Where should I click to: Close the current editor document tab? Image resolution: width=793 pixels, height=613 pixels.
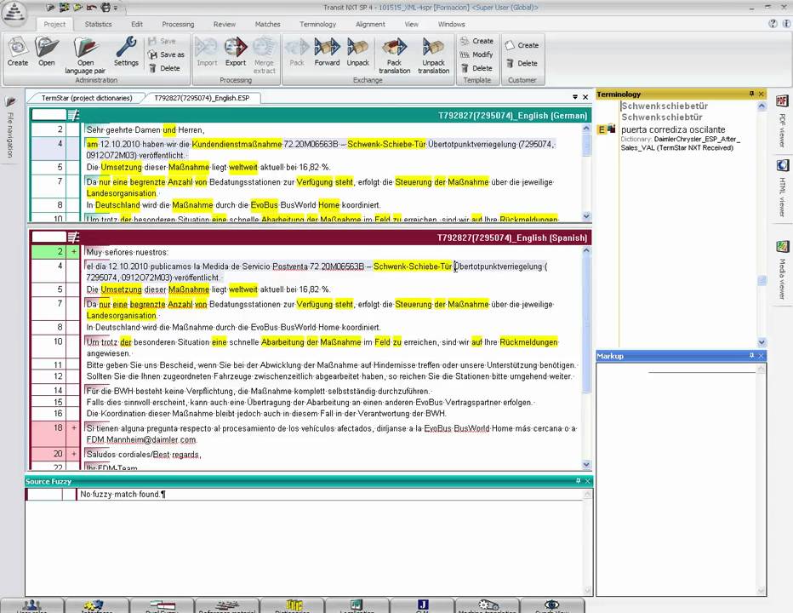[x=585, y=97]
